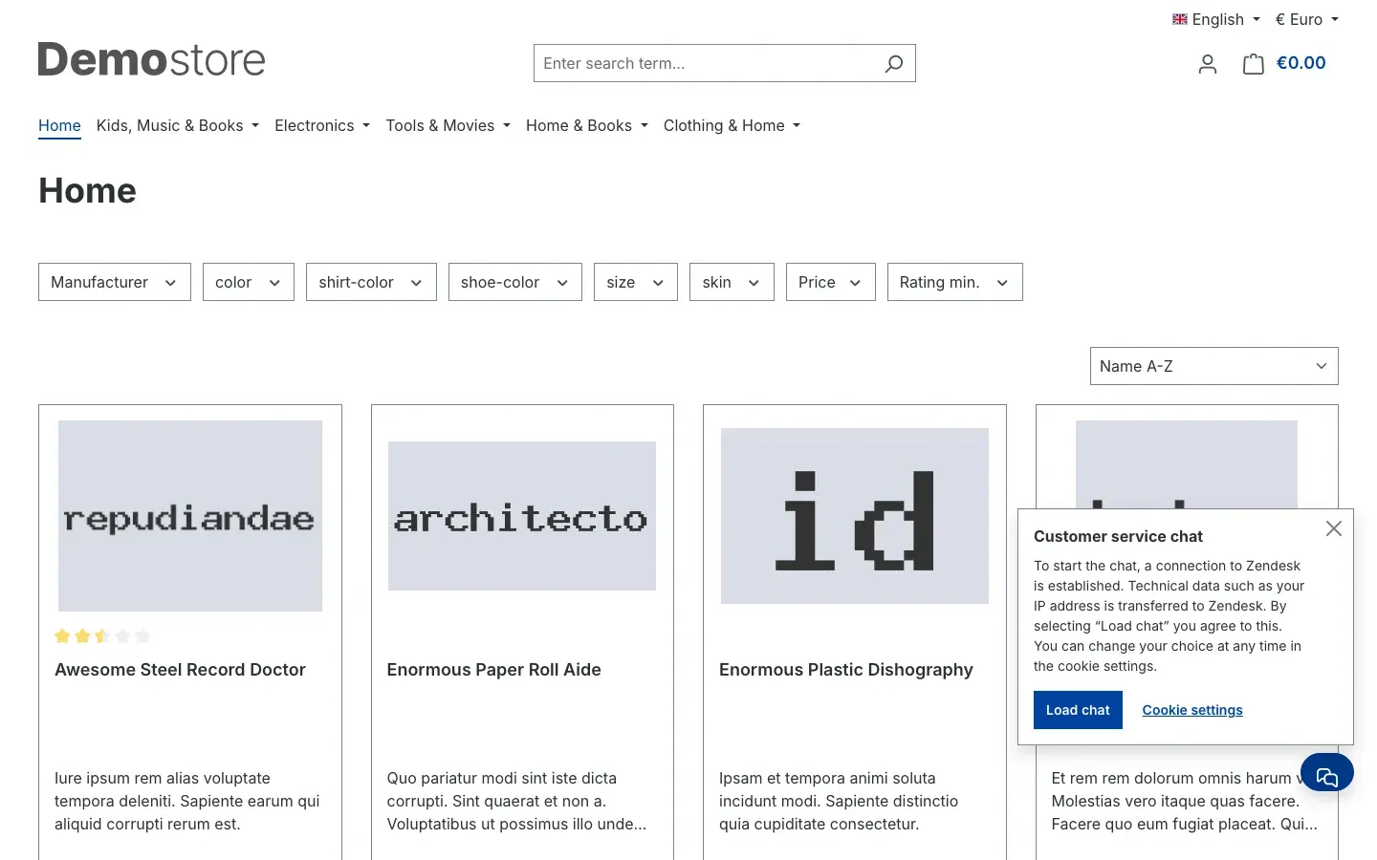Open the Awesome Steel Record Doctor title
The width and height of the screenshot is (1377, 860).
click(x=180, y=670)
